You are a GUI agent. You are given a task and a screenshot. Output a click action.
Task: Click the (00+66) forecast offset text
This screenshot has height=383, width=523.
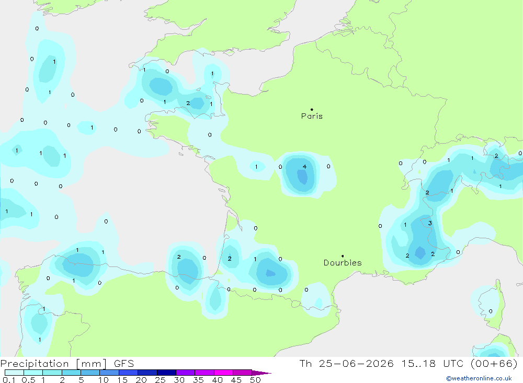coord(494,364)
